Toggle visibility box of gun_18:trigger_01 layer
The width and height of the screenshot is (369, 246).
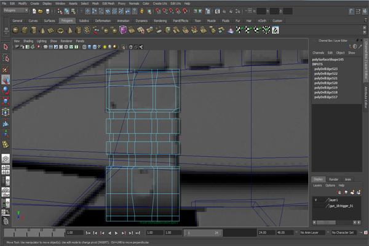(315, 206)
